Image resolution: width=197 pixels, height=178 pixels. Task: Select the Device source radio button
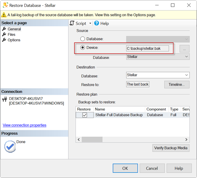point(83,48)
